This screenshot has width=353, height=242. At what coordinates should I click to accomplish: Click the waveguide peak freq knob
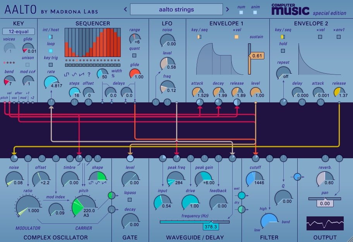pos(176,179)
